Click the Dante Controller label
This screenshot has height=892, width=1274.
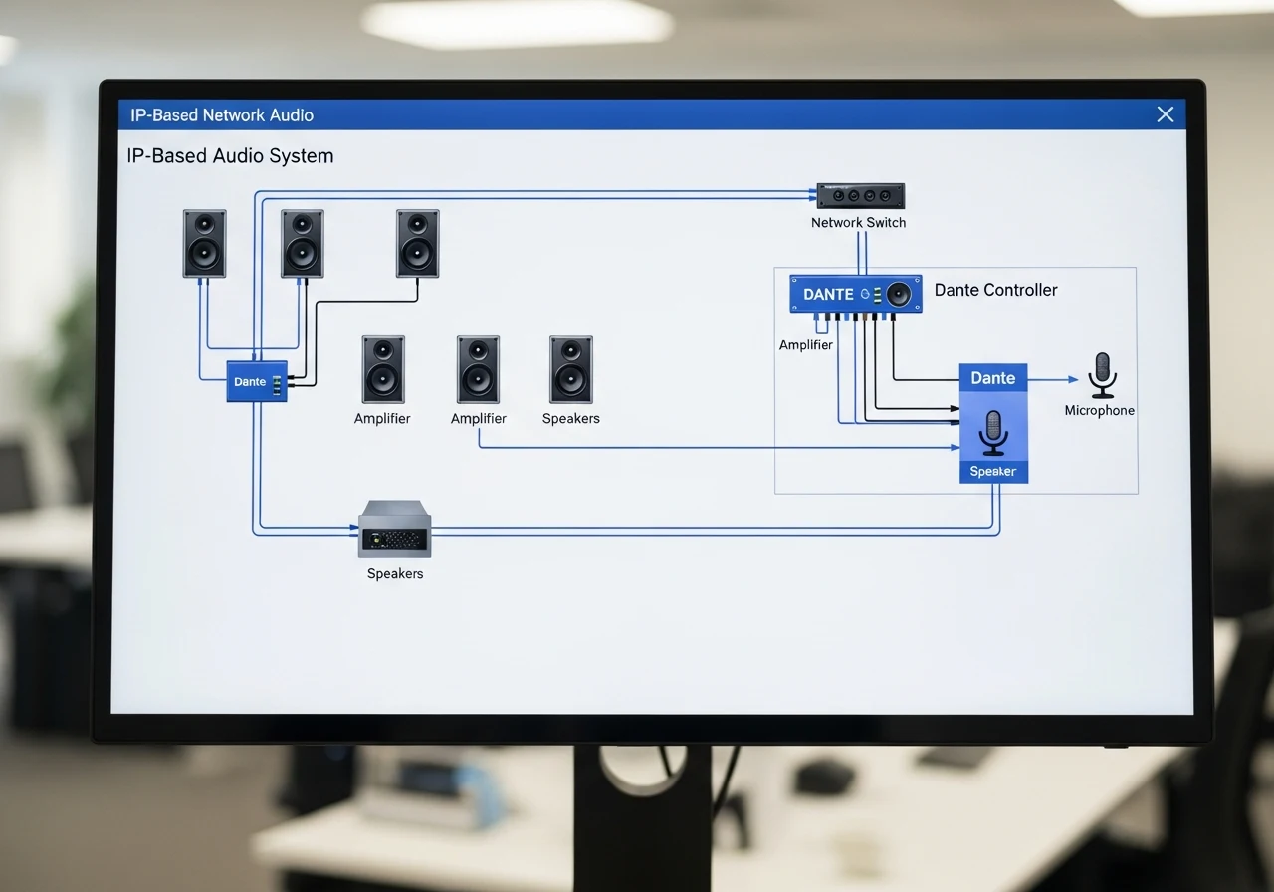995,290
